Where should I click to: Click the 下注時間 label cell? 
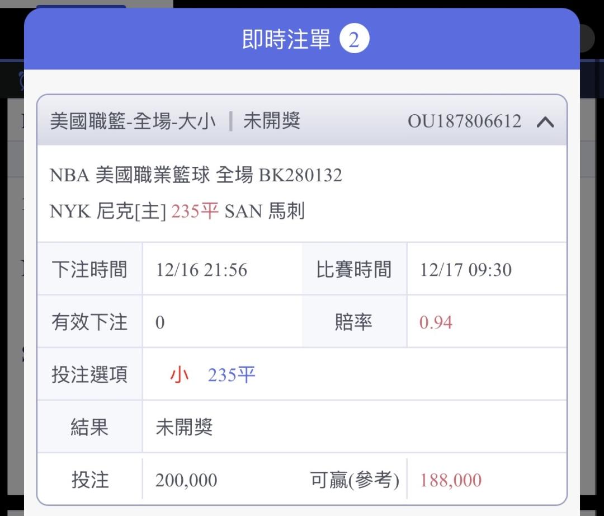point(89,270)
